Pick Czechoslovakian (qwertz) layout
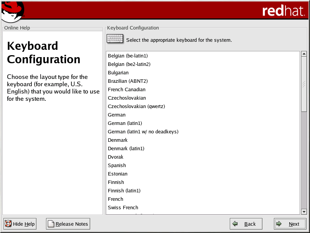This screenshot has width=310, height=233. pos(136,107)
